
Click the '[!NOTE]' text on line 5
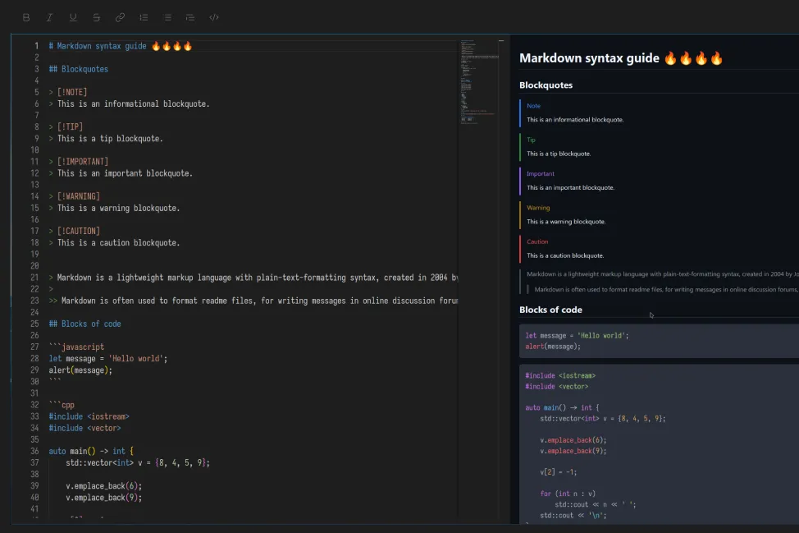(x=70, y=92)
